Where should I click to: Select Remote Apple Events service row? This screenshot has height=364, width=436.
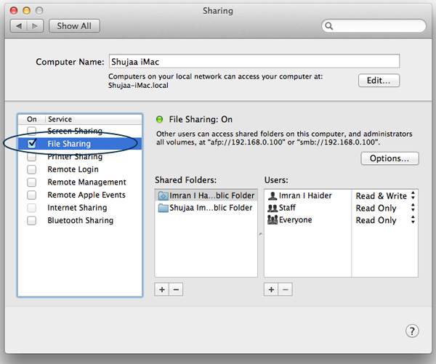[x=80, y=195]
